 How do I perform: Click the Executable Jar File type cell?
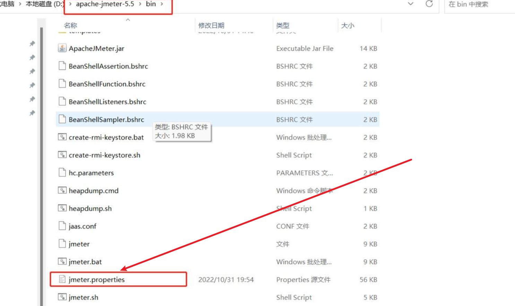tap(305, 49)
